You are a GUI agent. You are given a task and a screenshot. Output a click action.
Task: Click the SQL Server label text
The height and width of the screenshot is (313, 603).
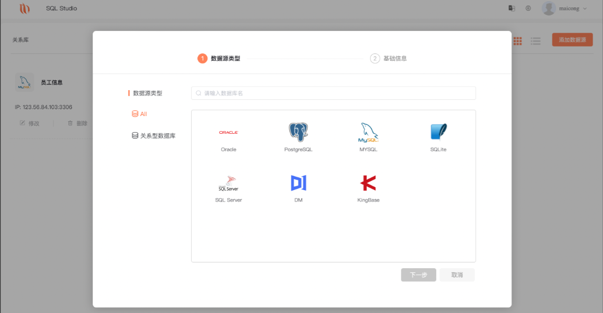[228, 200]
